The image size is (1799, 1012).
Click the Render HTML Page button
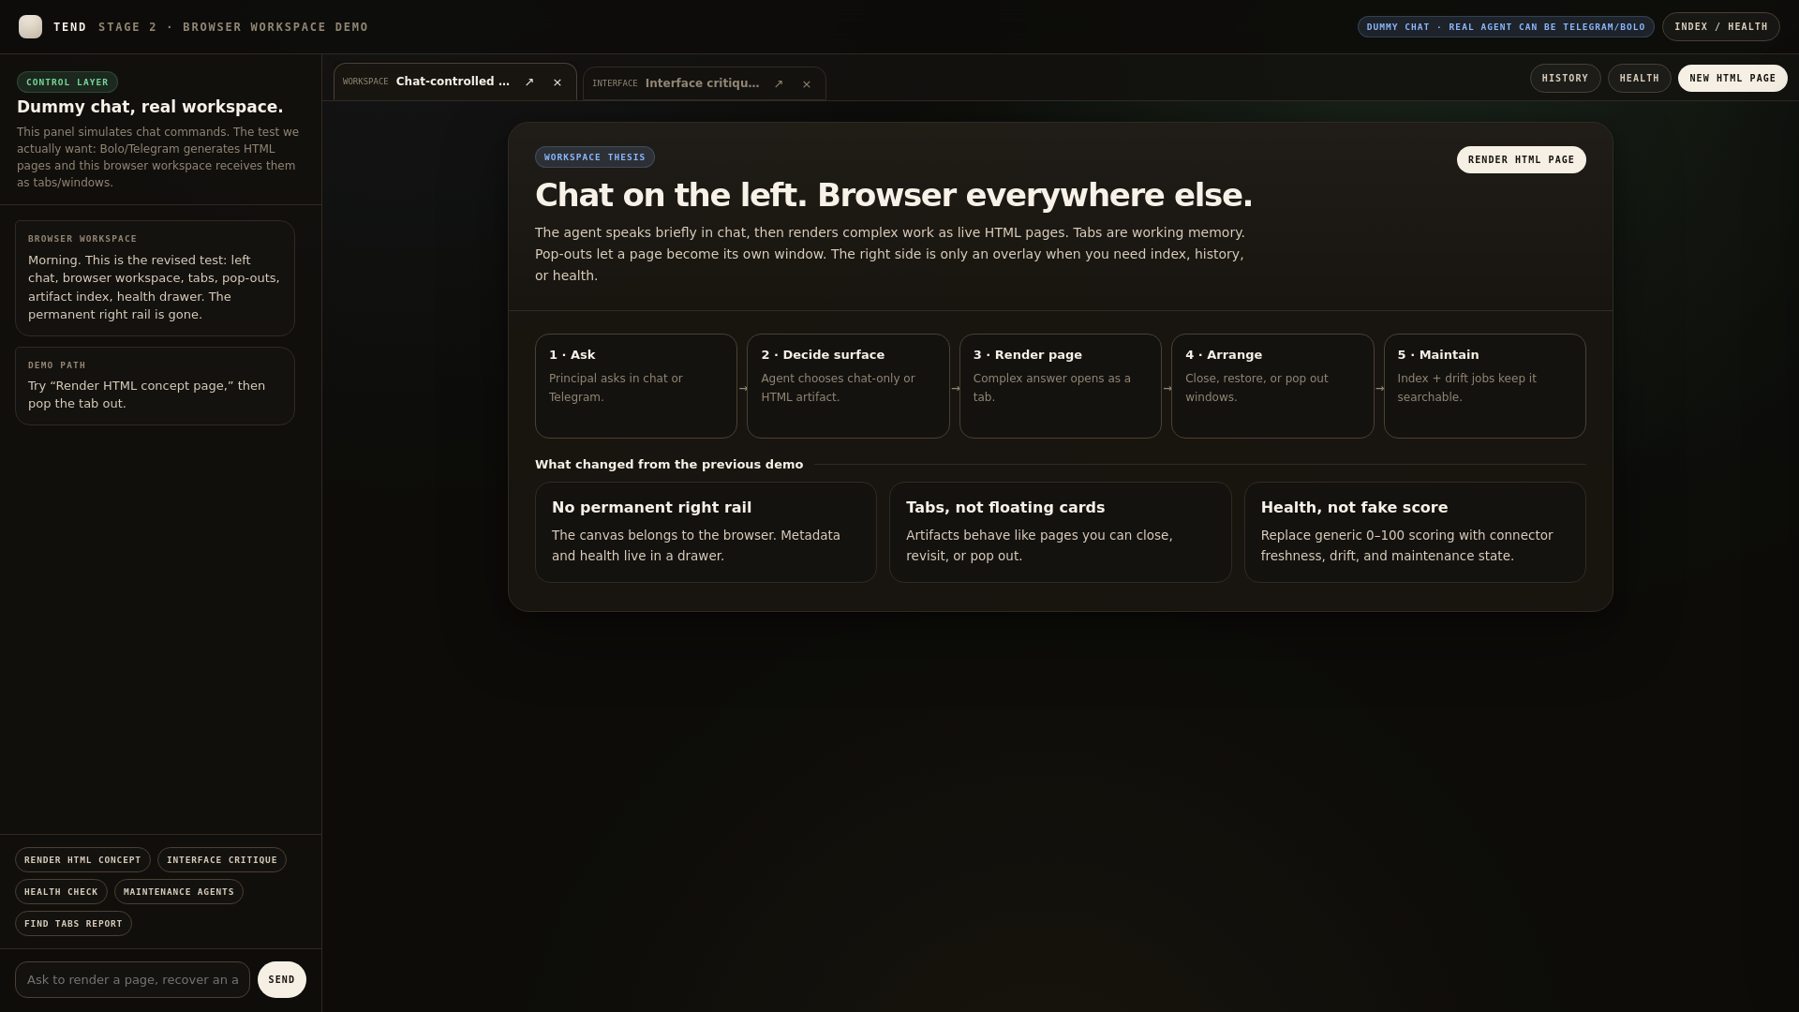click(1521, 160)
